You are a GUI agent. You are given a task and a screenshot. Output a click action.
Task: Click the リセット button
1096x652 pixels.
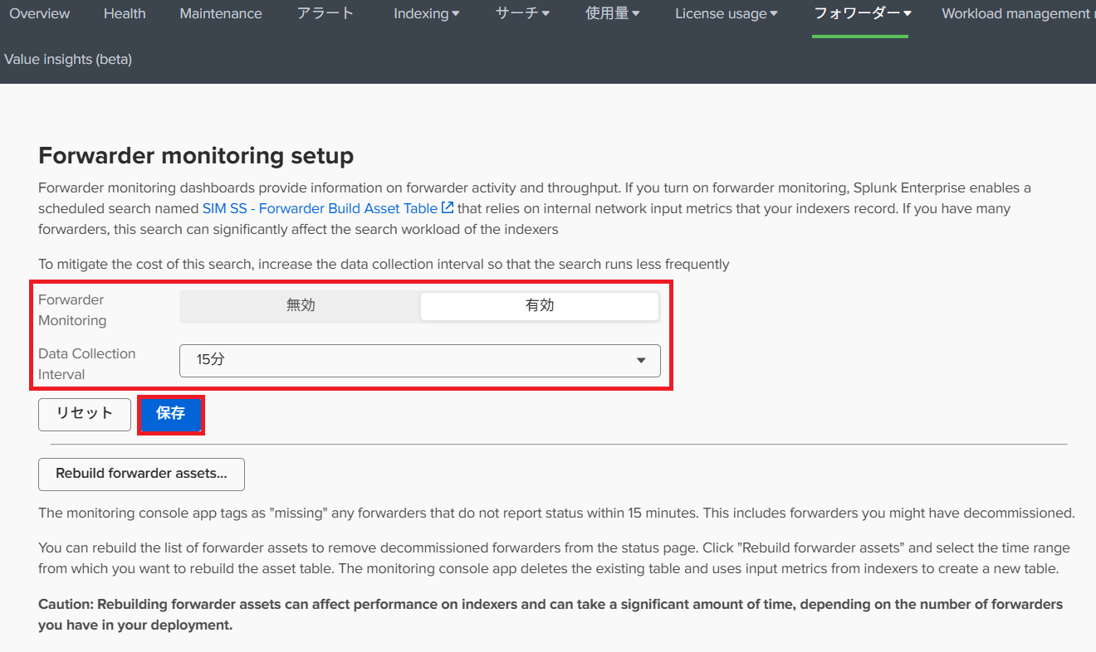pos(85,414)
